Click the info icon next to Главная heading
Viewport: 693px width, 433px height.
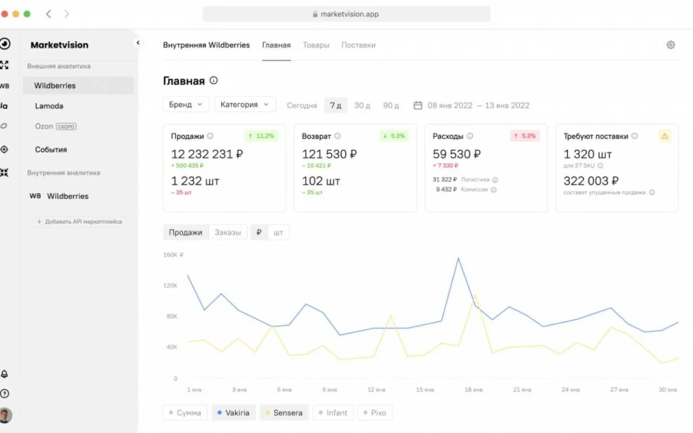point(213,80)
